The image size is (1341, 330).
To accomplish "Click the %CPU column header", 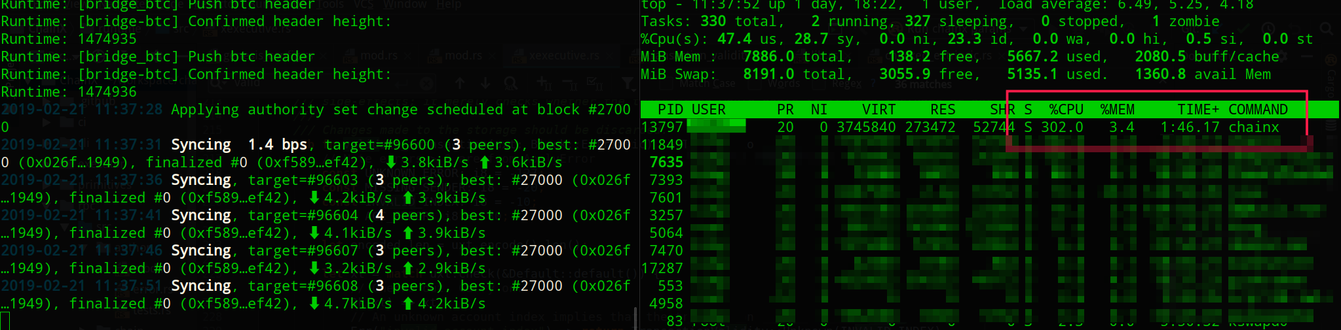I will [1066, 110].
